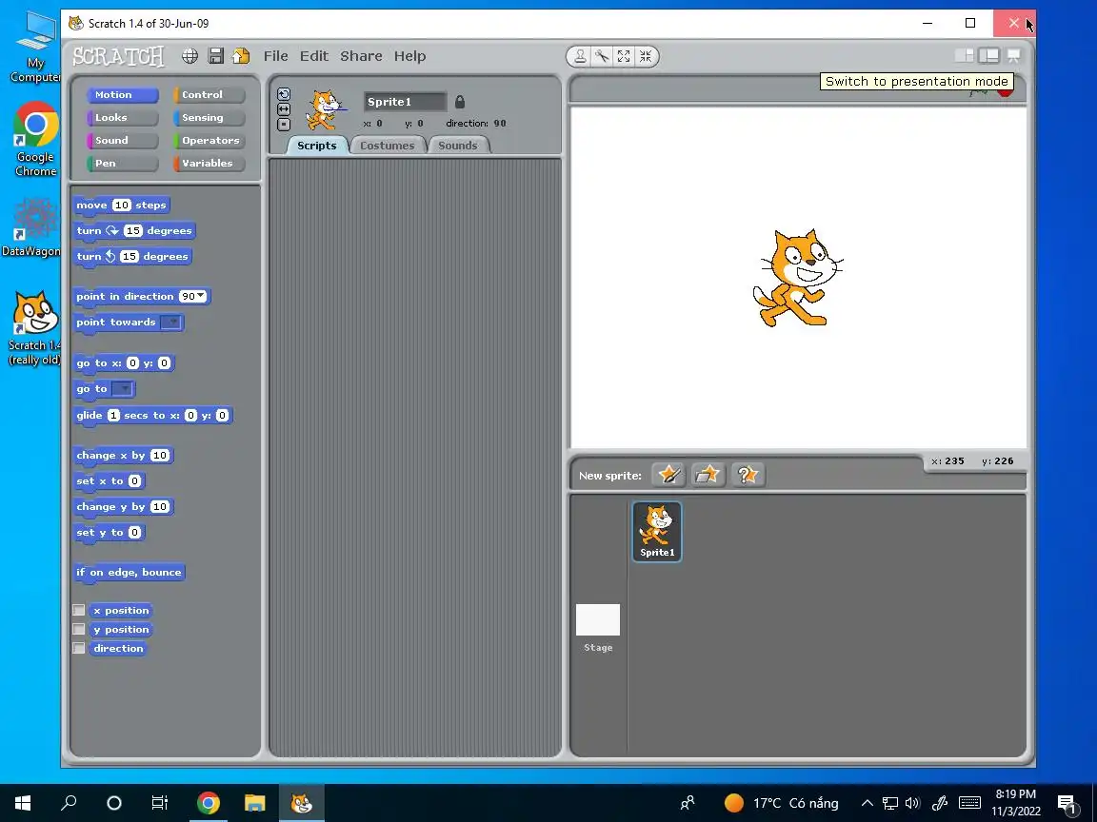Switch to small stage view
Screen dimensions: 1097x822
(964, 55)
